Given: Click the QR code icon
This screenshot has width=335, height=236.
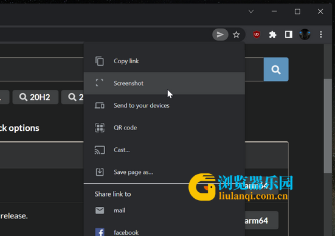Looking at the screenshot, I should point(100,128).
